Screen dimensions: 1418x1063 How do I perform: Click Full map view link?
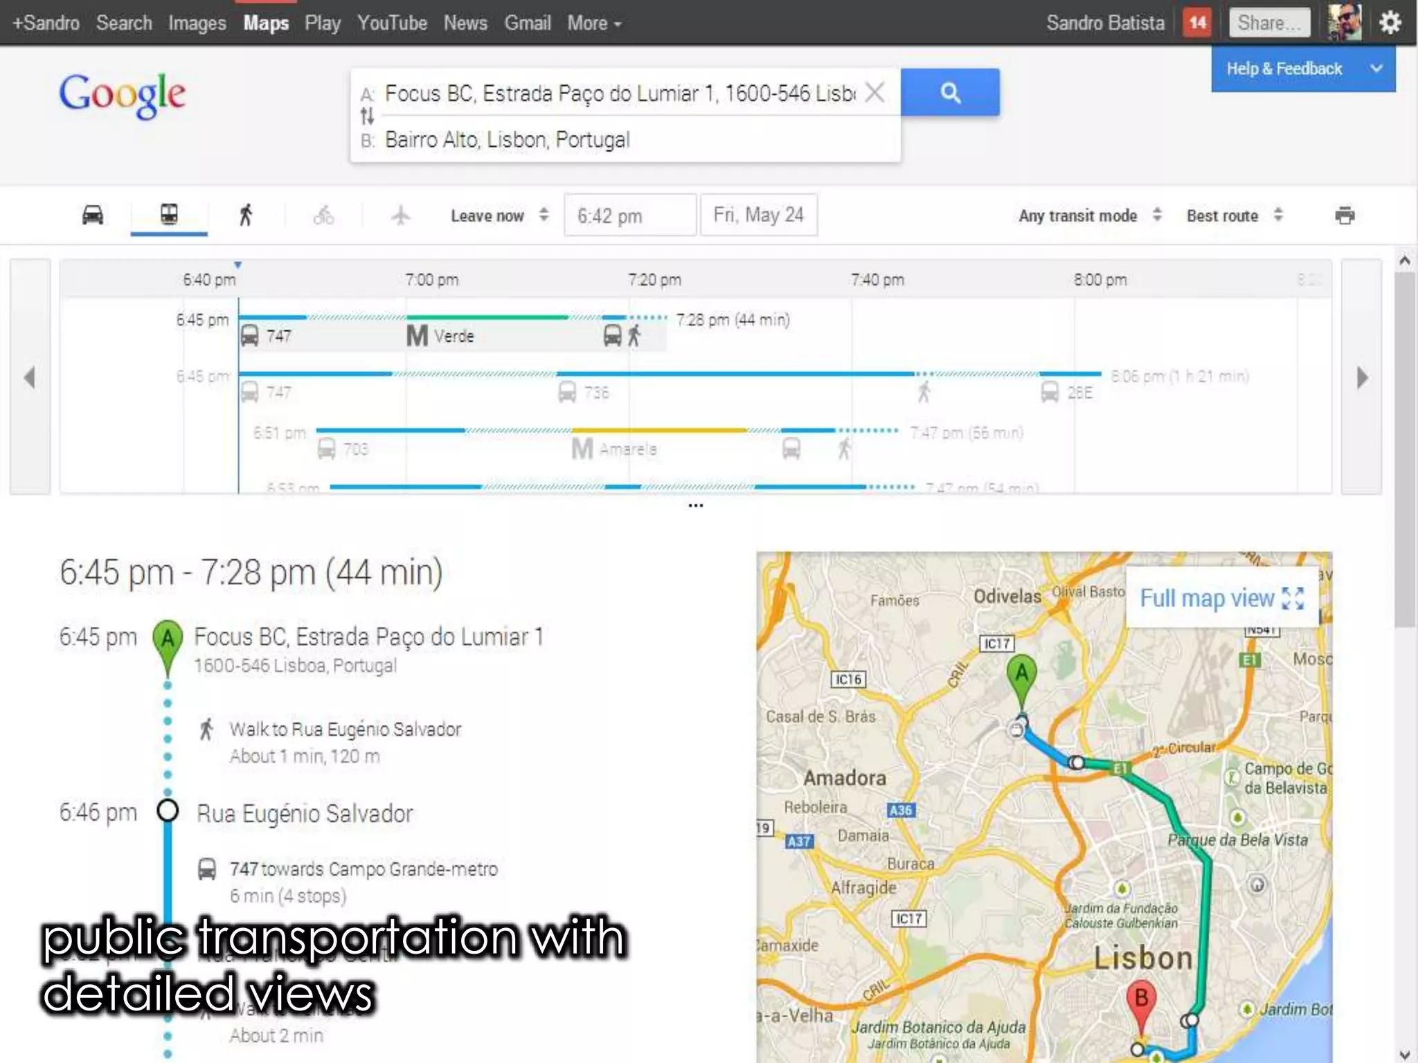click(x=1222, y=598)
